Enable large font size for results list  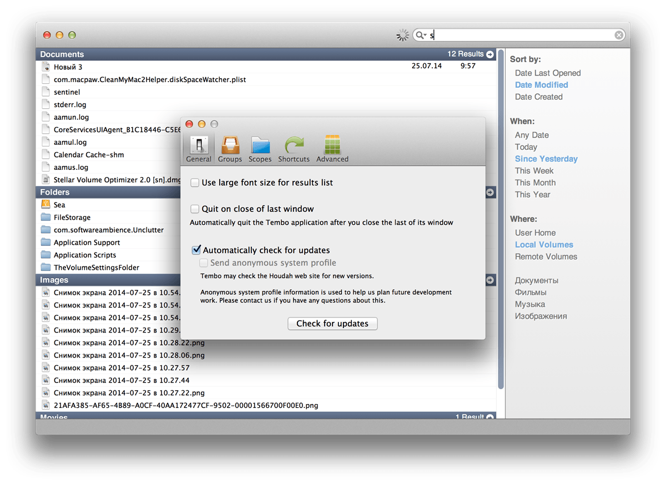(195, 183)
